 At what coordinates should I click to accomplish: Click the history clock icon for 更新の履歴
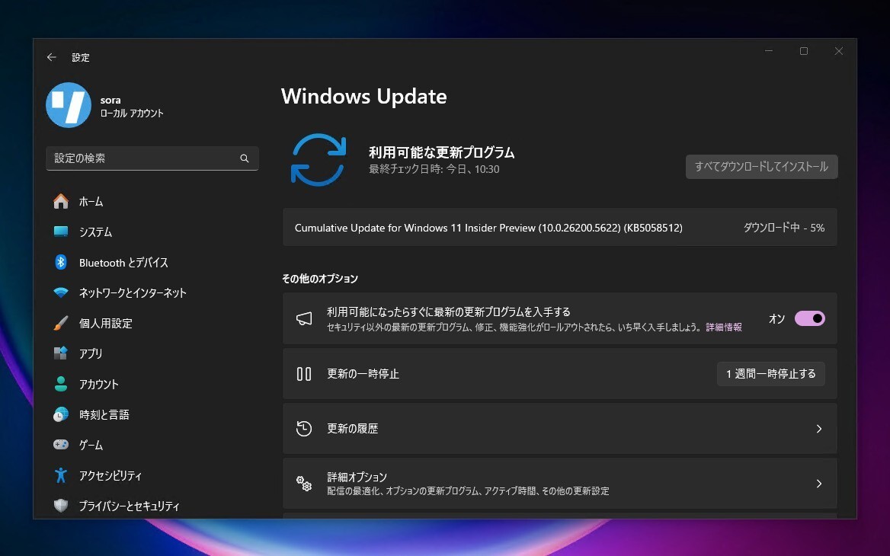(304, 428)
